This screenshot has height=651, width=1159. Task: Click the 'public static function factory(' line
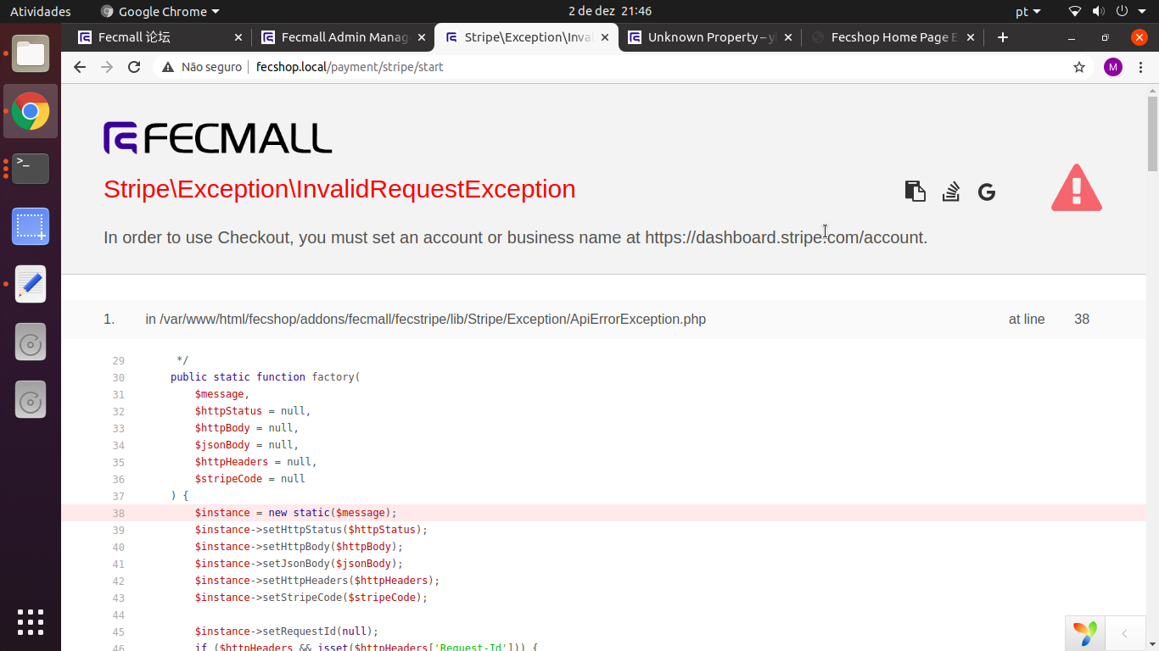[x=266, y=377]
